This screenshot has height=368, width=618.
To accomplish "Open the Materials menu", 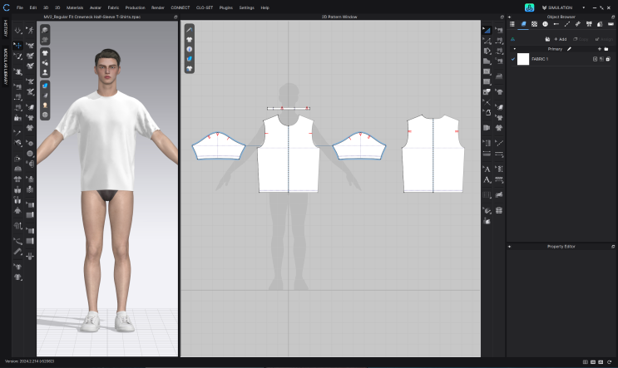I will click(x=75, y=7).
